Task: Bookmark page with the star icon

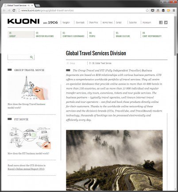Action: 147,11
